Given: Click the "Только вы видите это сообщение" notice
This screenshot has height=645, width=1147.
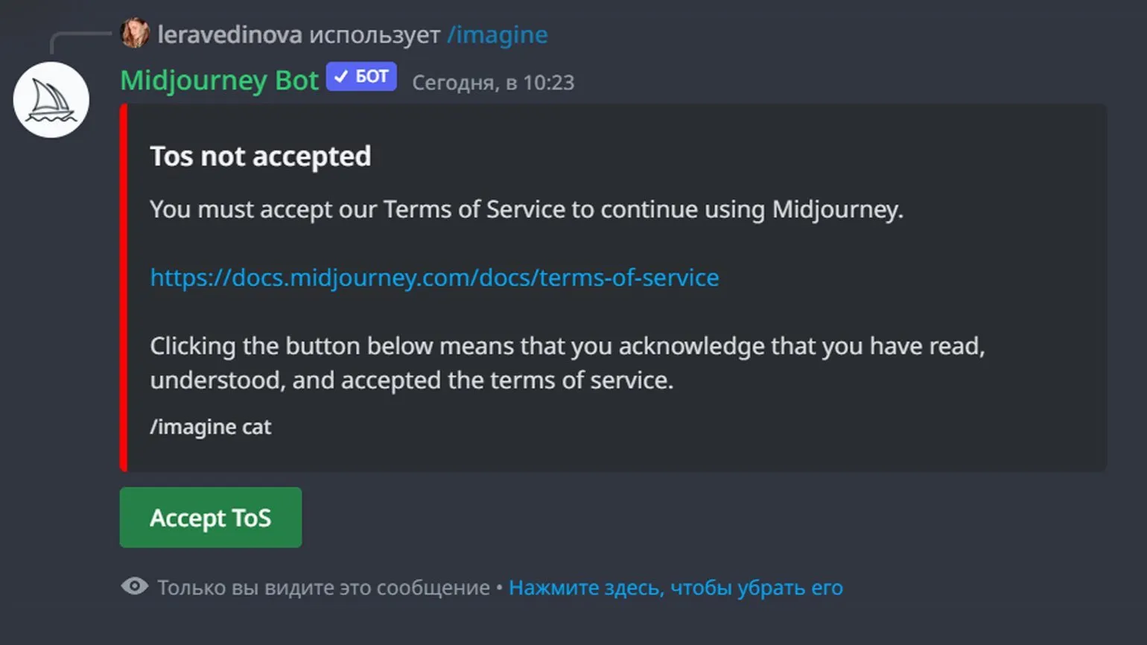Looking at the screenshot, I should 323,588.
